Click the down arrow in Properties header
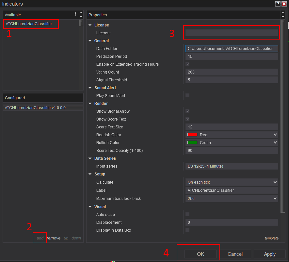 (283, 17)
